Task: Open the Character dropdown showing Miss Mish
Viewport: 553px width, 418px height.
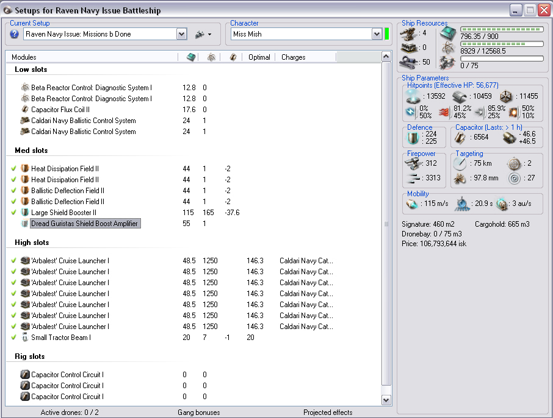Action: [377, 34]
